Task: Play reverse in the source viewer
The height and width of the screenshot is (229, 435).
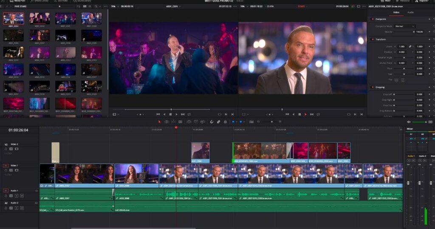Action: [x=164, y=114]
